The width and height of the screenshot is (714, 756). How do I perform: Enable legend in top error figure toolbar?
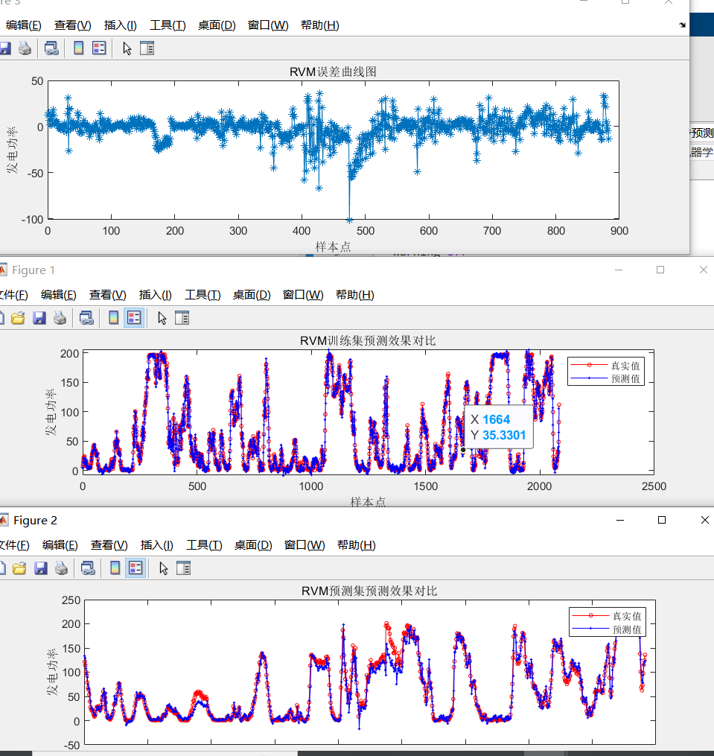[x=99, y=48]
